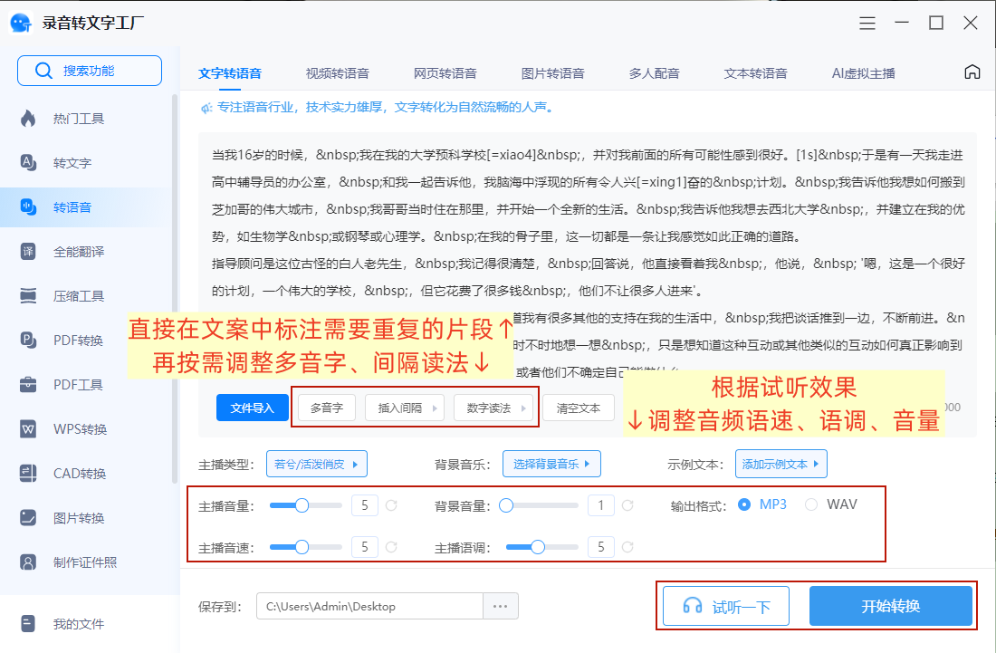Adjust the 主播音速 slider
996x653 pixels.
click(x=305, y=547)
